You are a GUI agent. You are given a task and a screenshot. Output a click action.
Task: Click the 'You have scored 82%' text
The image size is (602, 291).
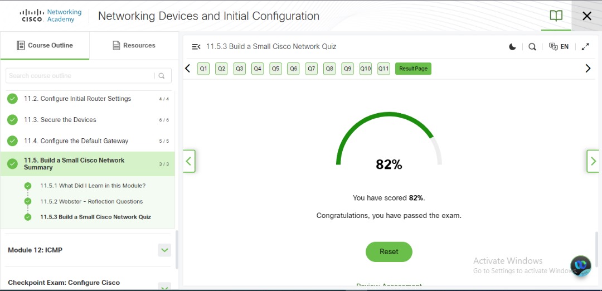click(x=389, y=198)
